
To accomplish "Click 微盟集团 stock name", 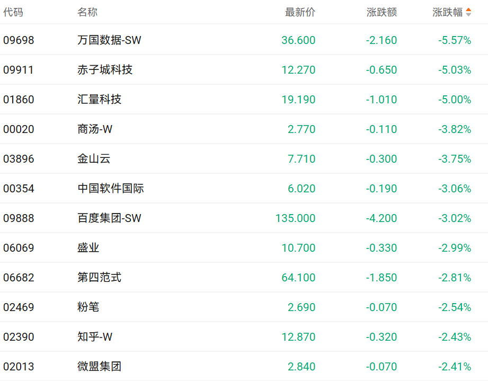I will tap(100, 367).
